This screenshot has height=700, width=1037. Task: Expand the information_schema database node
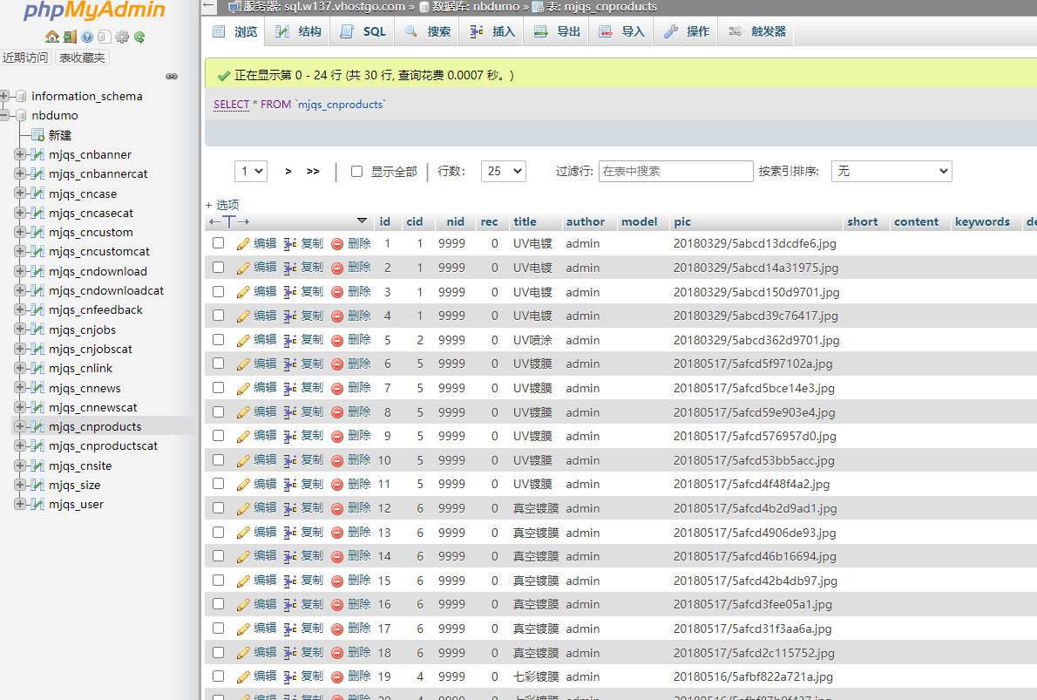click(6, 96)
